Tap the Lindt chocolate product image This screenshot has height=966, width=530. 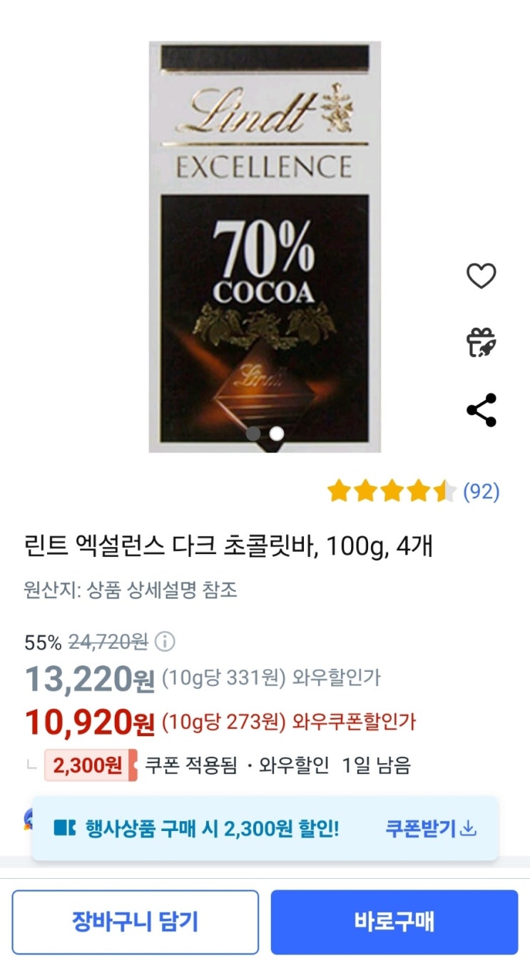click(x=265, y=246)
